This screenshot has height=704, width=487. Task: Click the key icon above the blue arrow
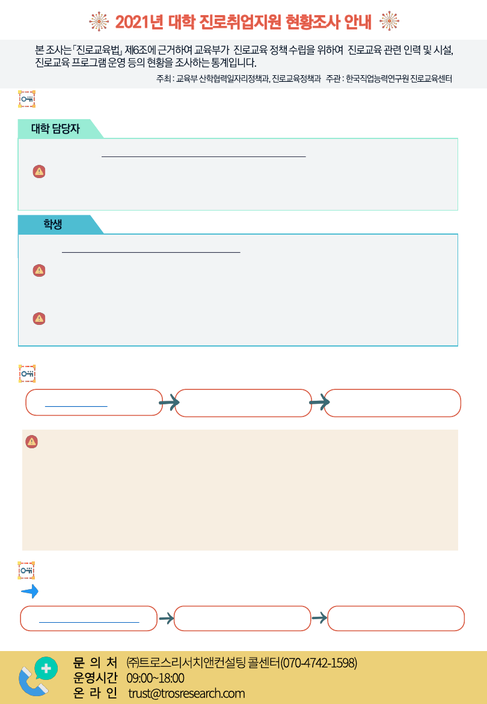[27, 570]
